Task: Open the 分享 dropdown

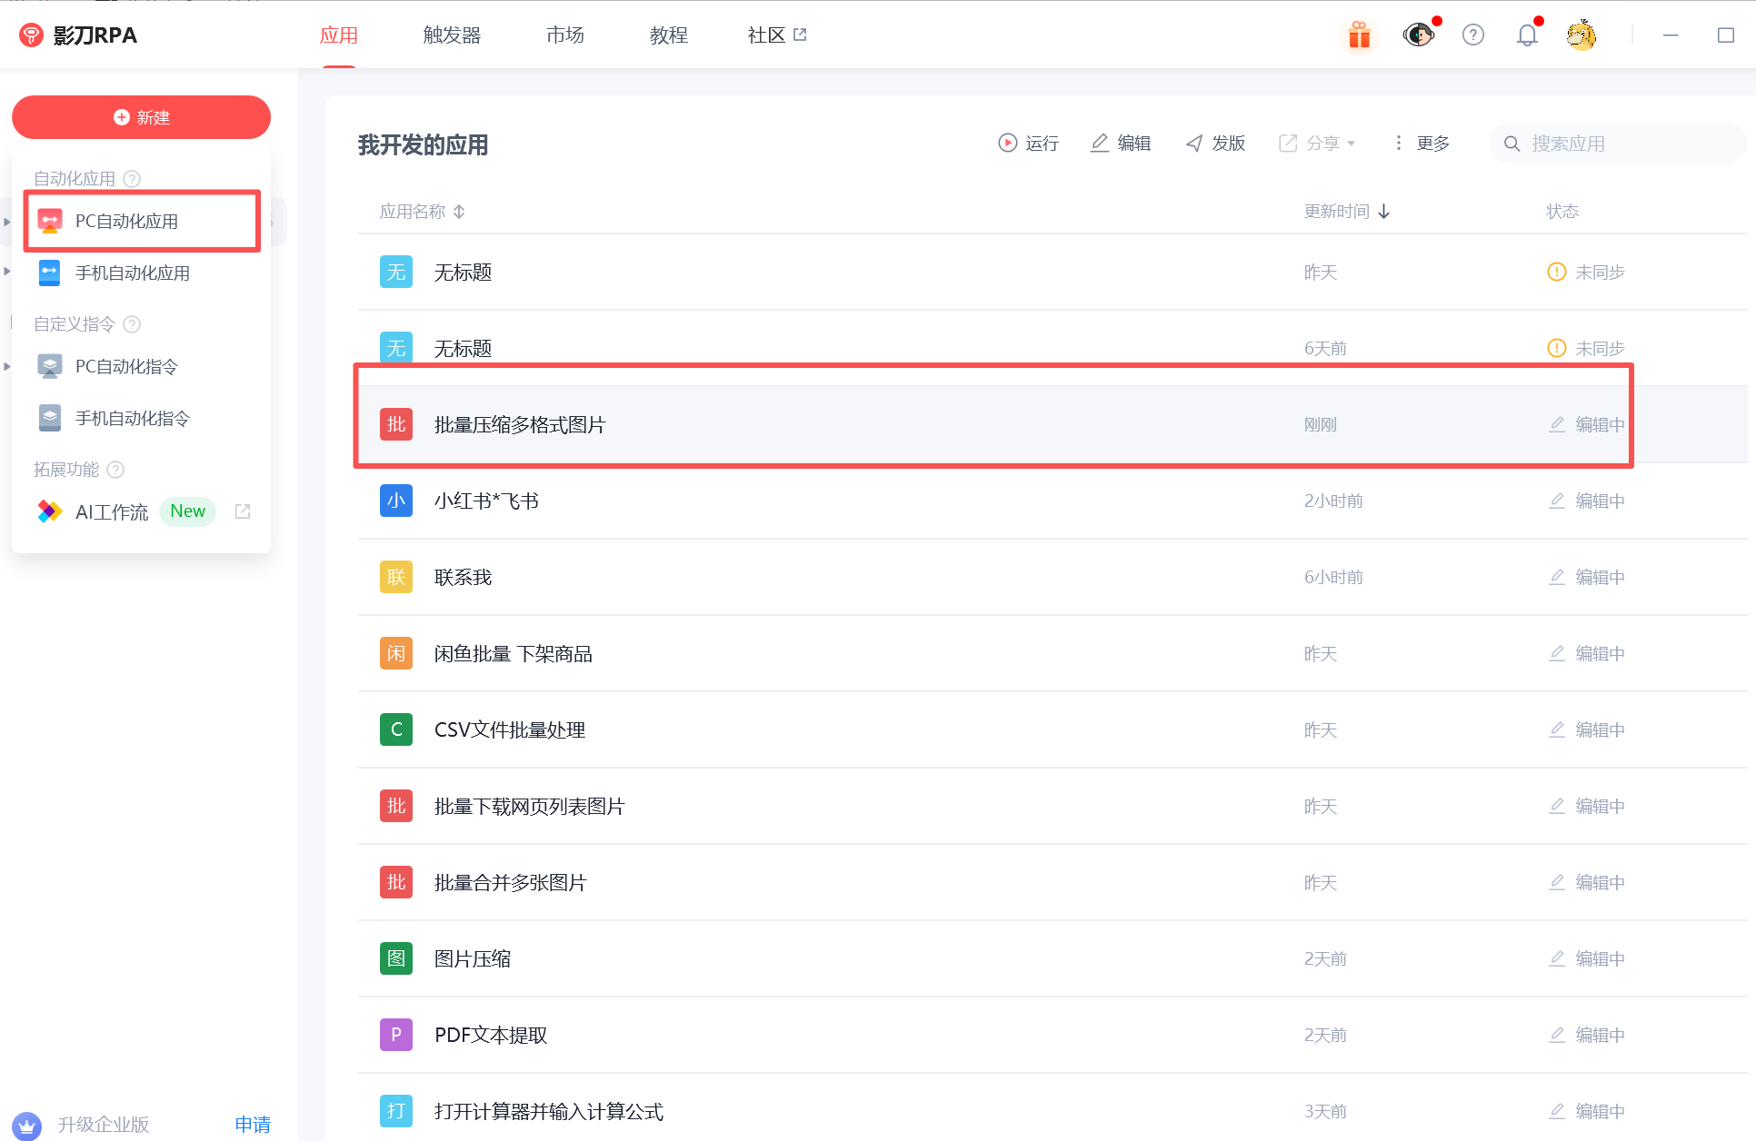Action: (x=1317, y=143)
